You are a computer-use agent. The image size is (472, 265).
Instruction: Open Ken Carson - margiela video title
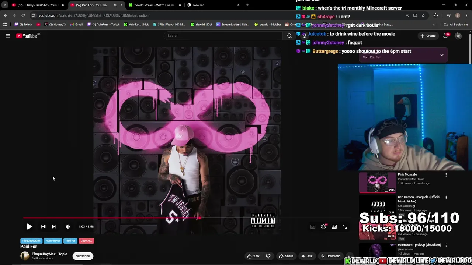419,199
